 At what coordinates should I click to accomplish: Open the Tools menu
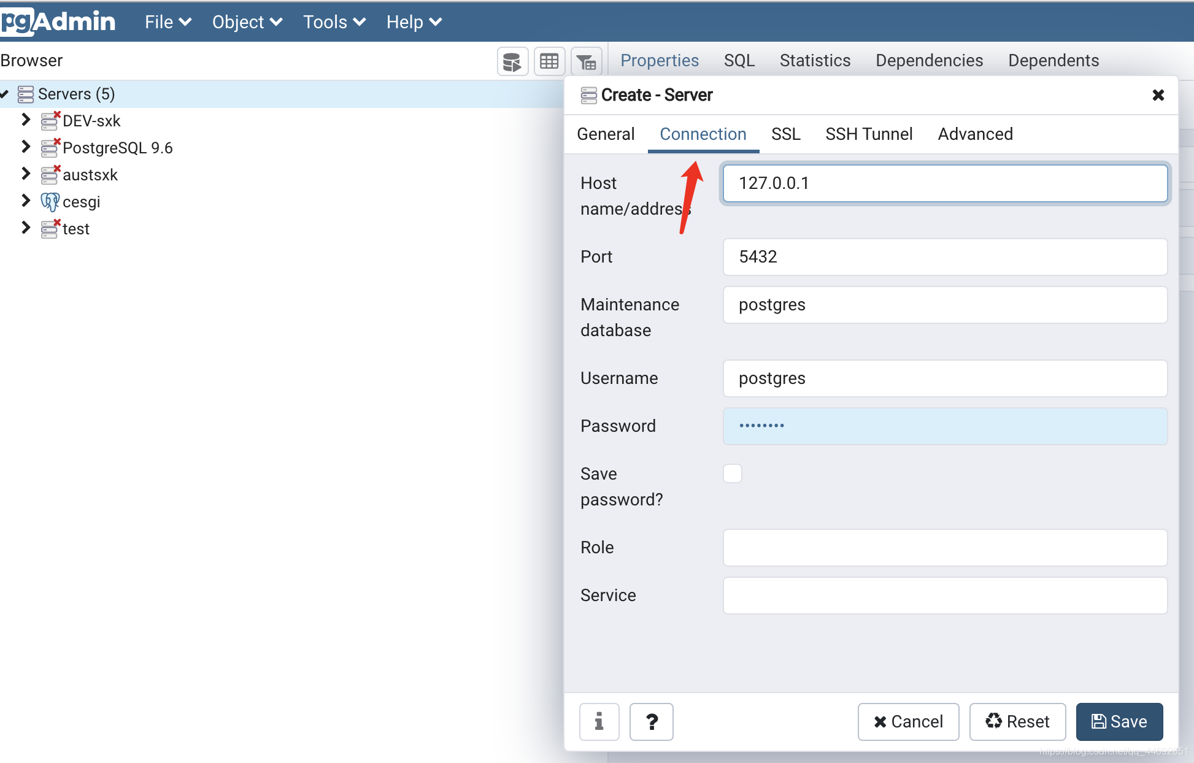click(x=334, y=22)
